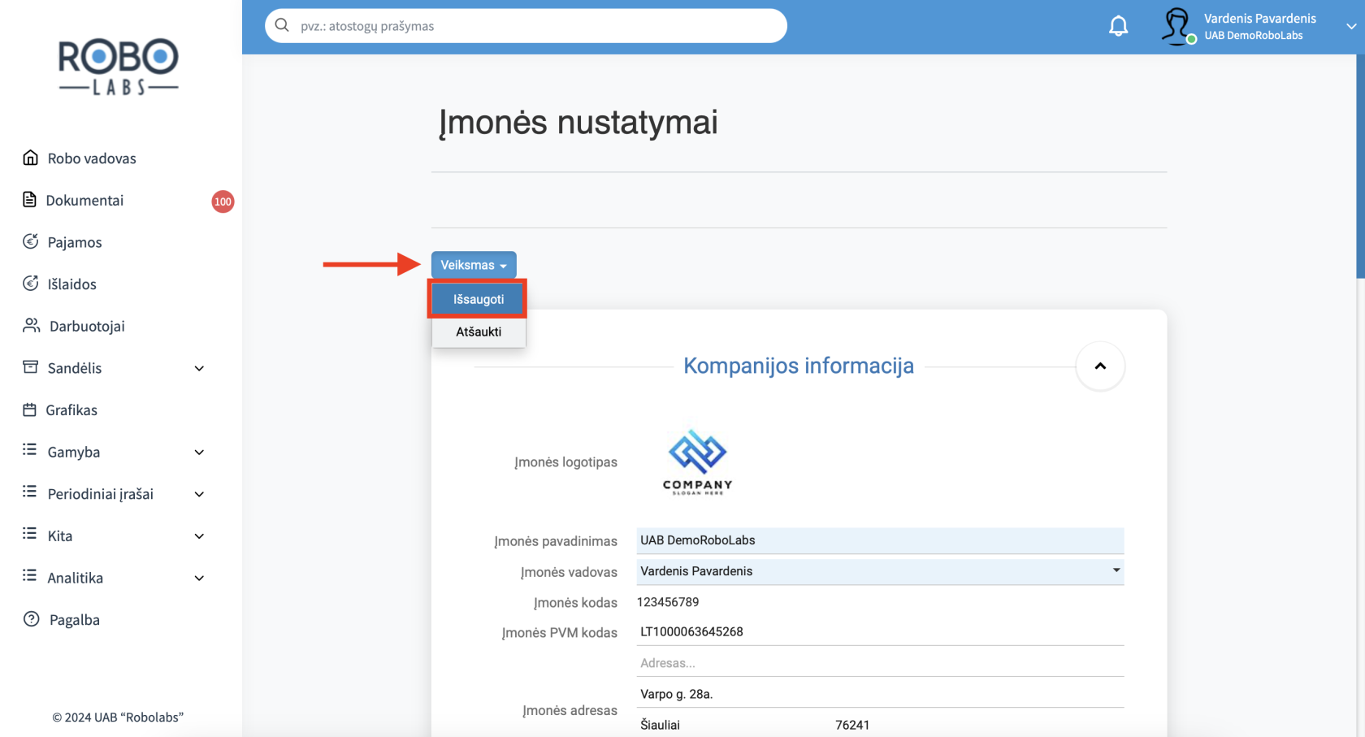Open the Veiksmas dropdown button

click(474, 265)
